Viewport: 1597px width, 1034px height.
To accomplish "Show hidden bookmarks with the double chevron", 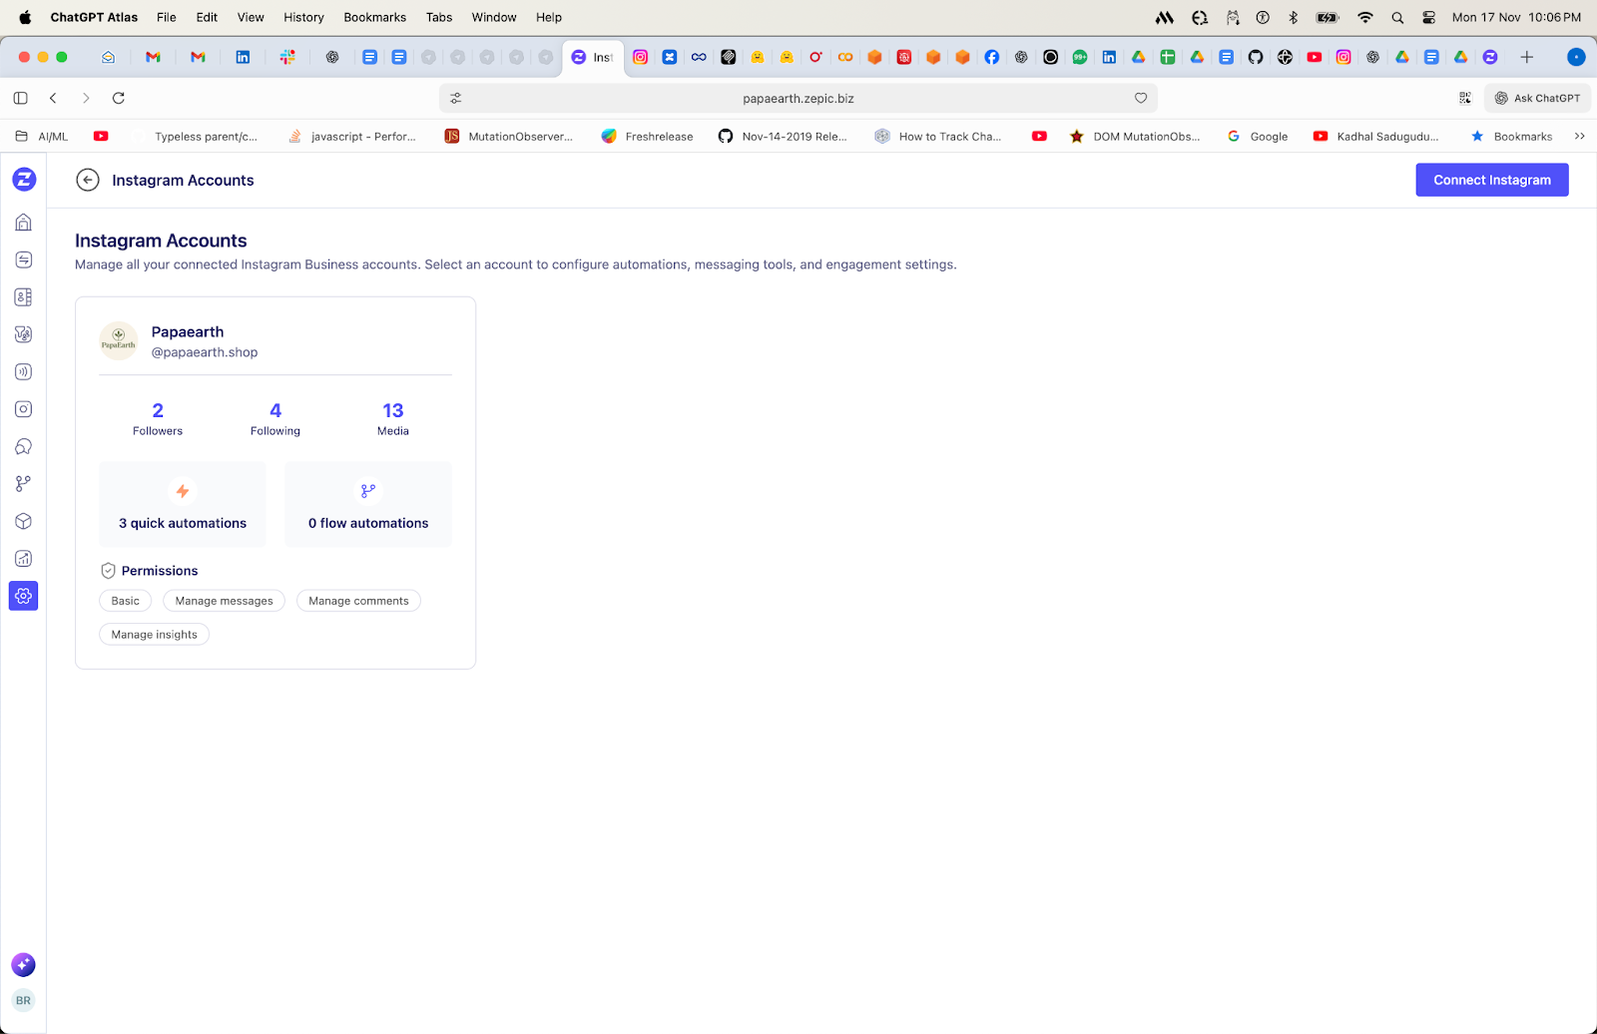I will (x=1579, y=137).
